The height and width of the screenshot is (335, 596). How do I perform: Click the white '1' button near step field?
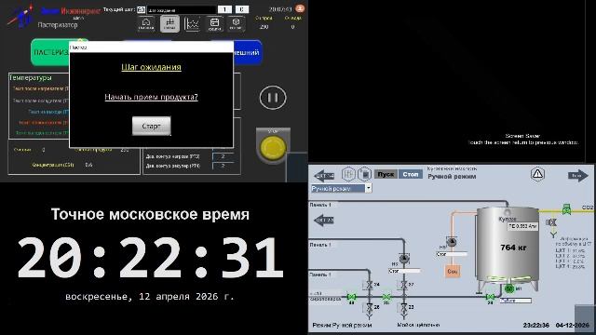[x=225, y=9]
